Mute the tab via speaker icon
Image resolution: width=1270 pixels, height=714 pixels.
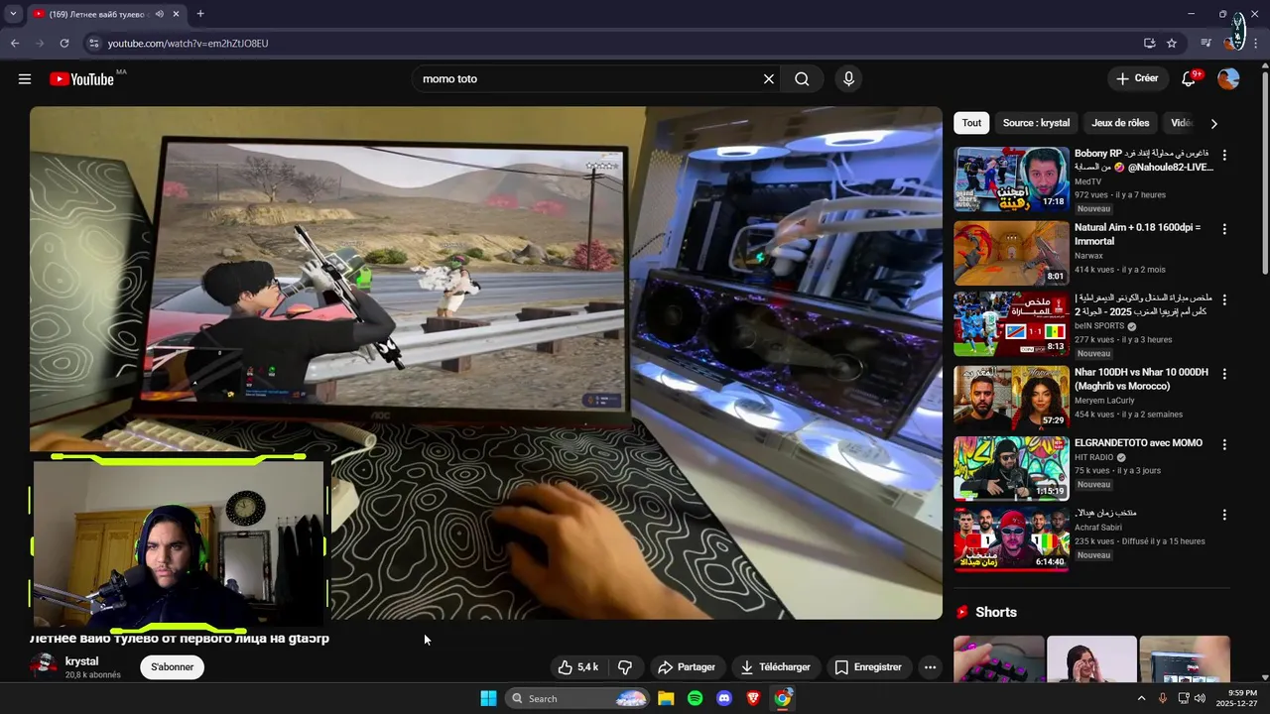pos(160,14)
